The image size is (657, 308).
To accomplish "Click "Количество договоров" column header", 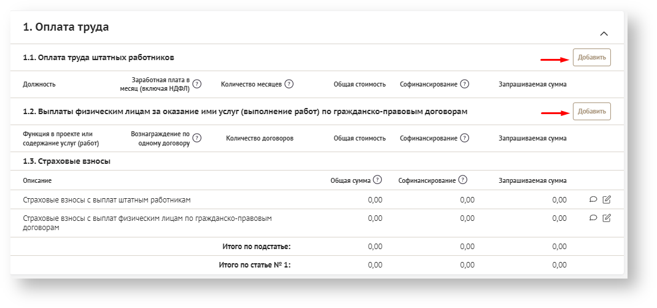I will click(259, 139).
